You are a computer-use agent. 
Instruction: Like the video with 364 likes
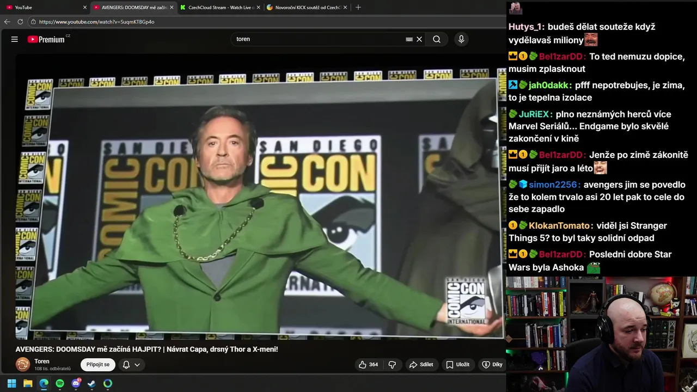click(x=368, y=365)
